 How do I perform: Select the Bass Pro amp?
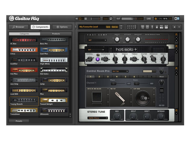tap(54, 41)
